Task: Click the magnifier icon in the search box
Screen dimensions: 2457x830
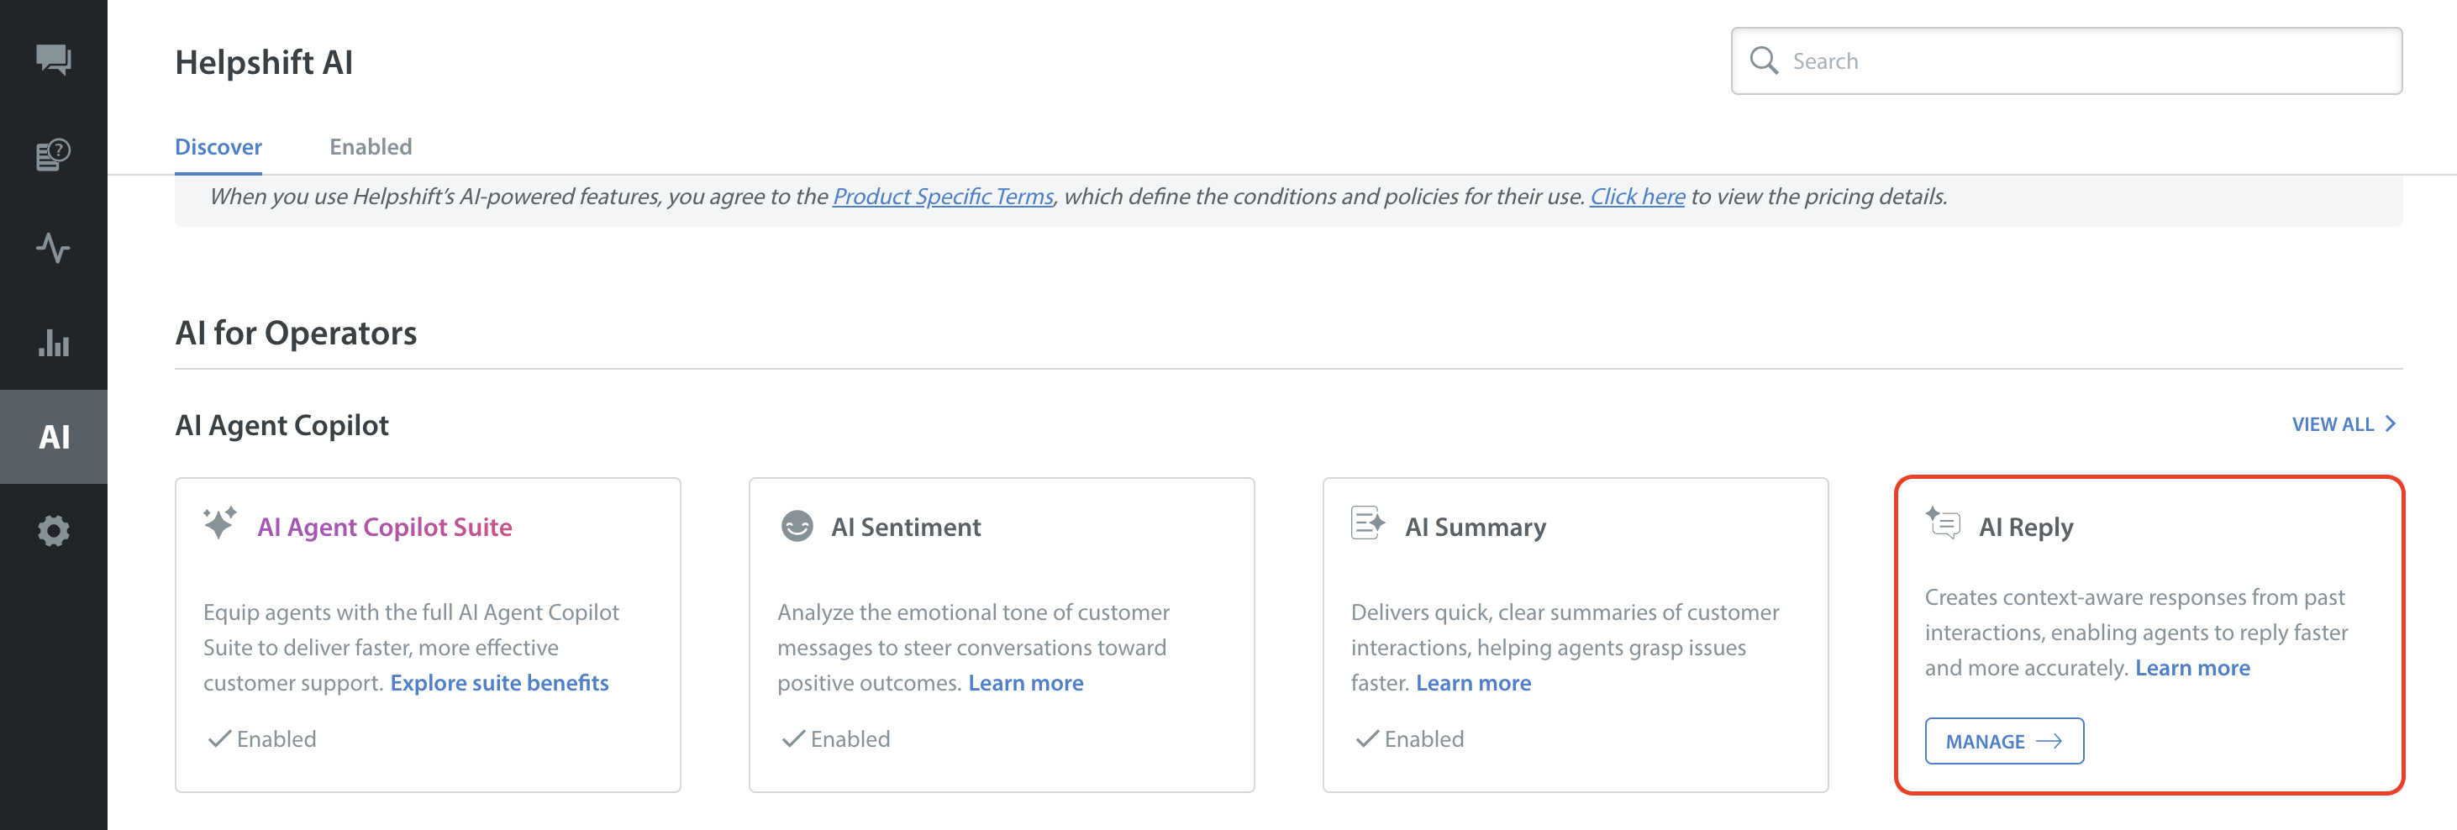Action: [1764, 61]
